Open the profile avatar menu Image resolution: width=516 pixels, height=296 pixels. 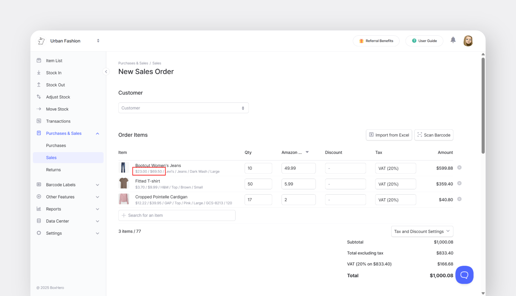pos(468,41)
